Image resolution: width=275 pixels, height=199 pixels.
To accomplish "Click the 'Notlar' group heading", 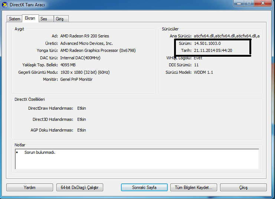I will pyautogui.click(x=20, y=145).
